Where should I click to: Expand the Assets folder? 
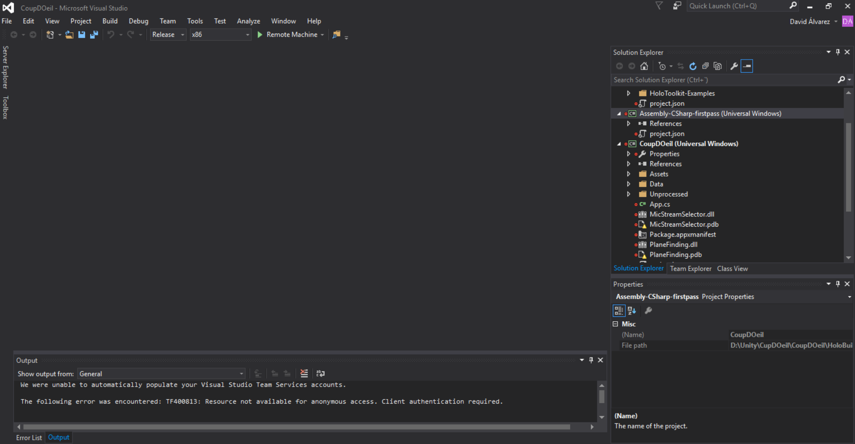(628, 174)
